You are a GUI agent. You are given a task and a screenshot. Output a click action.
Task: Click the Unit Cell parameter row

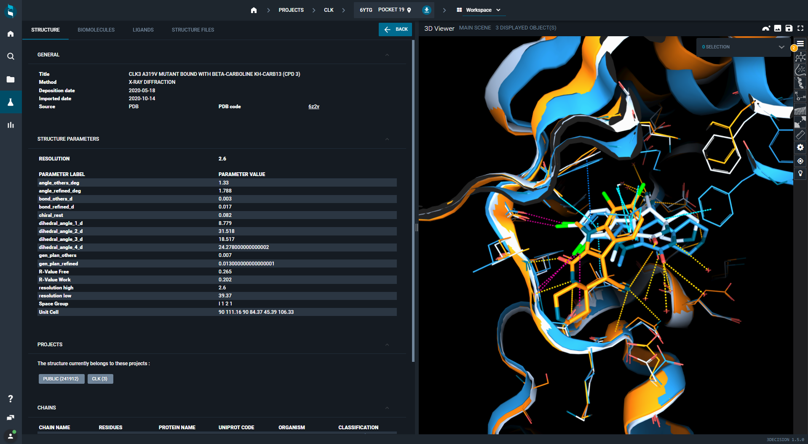pyautogui.click(x=217, y=312)
